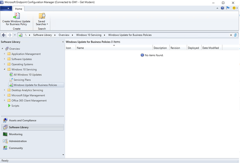Click the blue notification flag icon
This screenshot has height=163, width=240.
[x=228, y=8]
